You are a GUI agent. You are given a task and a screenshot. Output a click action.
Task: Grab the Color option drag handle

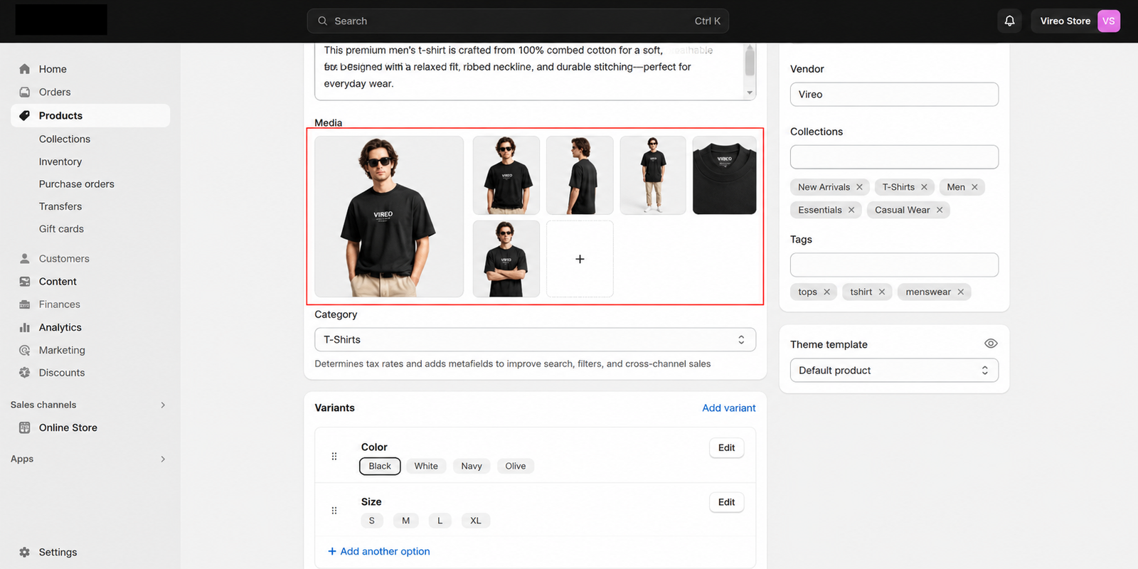[x=334, y=457]
